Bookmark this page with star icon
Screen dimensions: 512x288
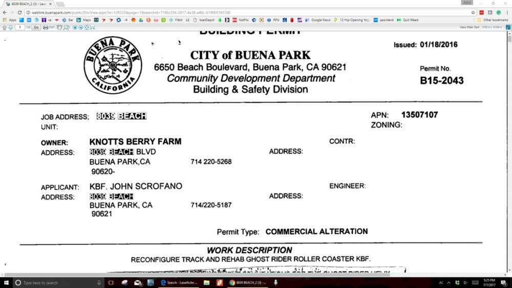[x=473, y=12]
